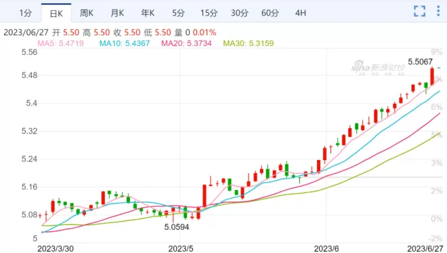The height and width of the screenshot is (253, 447).
Task: Open the 60分 interval tab
Action: [x=270, y=13]
